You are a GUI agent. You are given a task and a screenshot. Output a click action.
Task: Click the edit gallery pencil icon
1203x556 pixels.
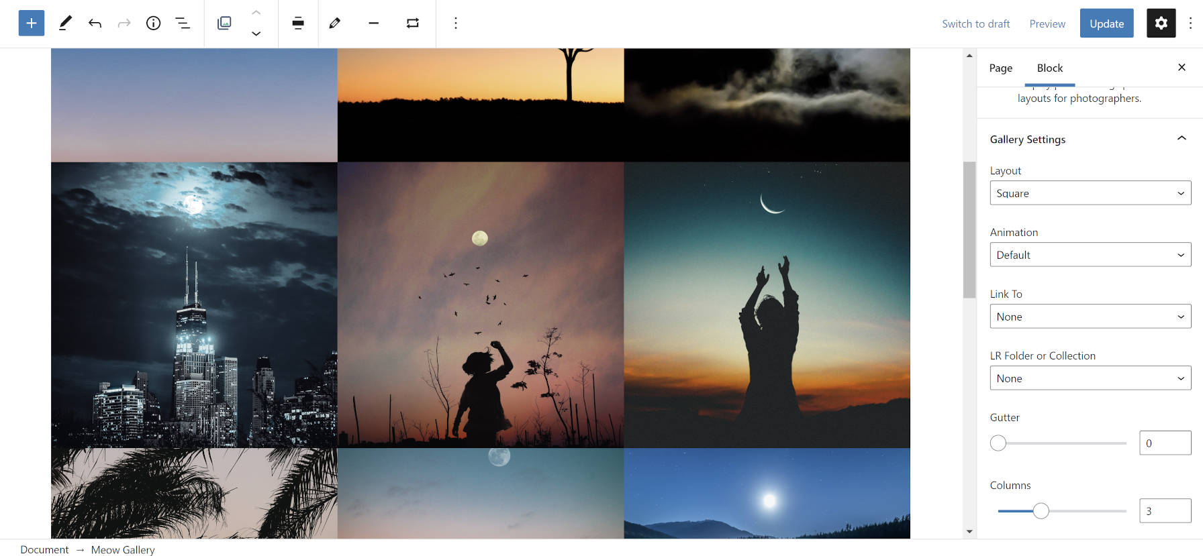click(335, 23)
